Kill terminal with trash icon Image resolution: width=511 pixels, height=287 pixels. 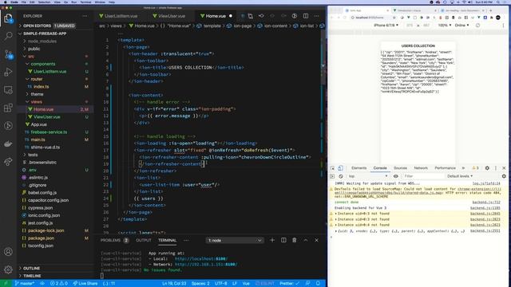[x=295, y=240]
